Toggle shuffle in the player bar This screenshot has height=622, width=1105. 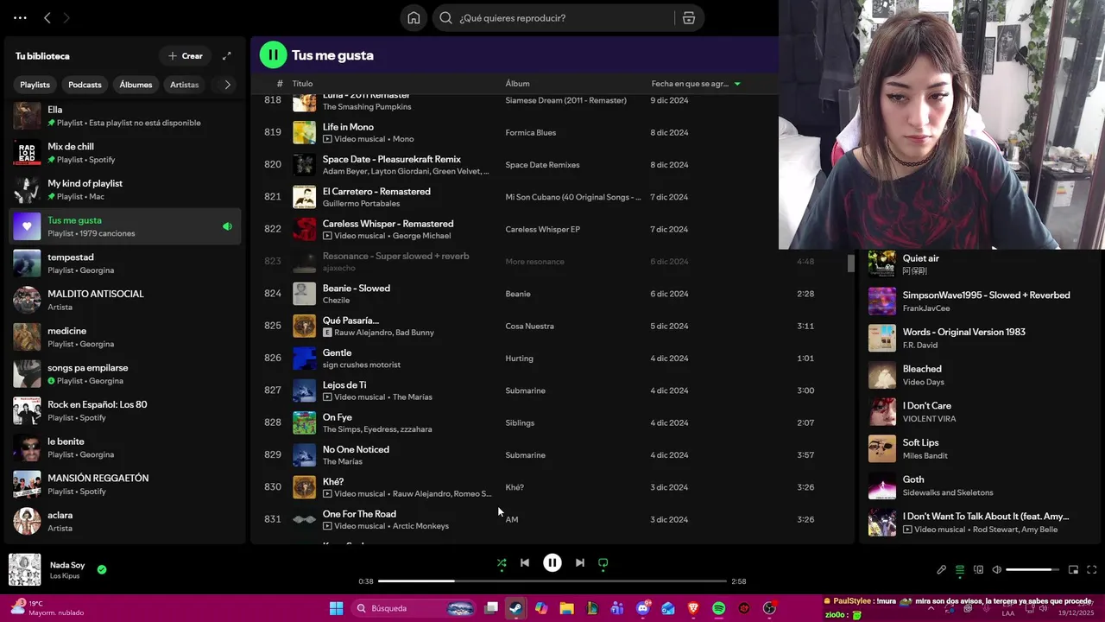point(502,563)
